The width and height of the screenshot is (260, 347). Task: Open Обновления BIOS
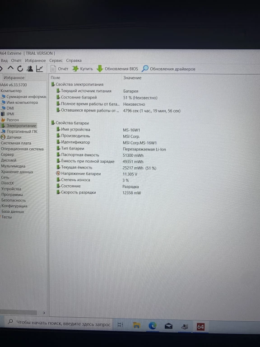point(117,69)
